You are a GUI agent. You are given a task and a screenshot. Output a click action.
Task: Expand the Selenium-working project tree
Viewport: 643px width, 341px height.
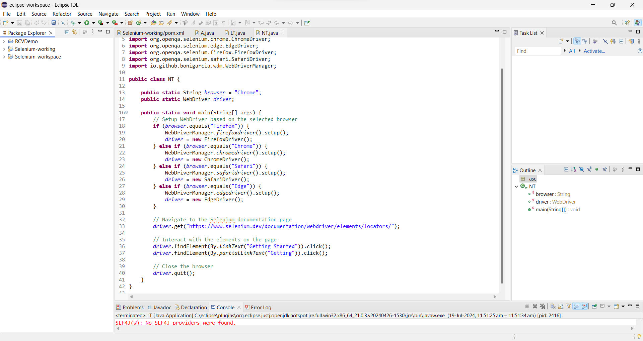(x=4, y=49)
